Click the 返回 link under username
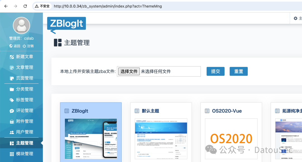Image resolution: width=302 pixels, height=162 pixels. click(15, 46)
